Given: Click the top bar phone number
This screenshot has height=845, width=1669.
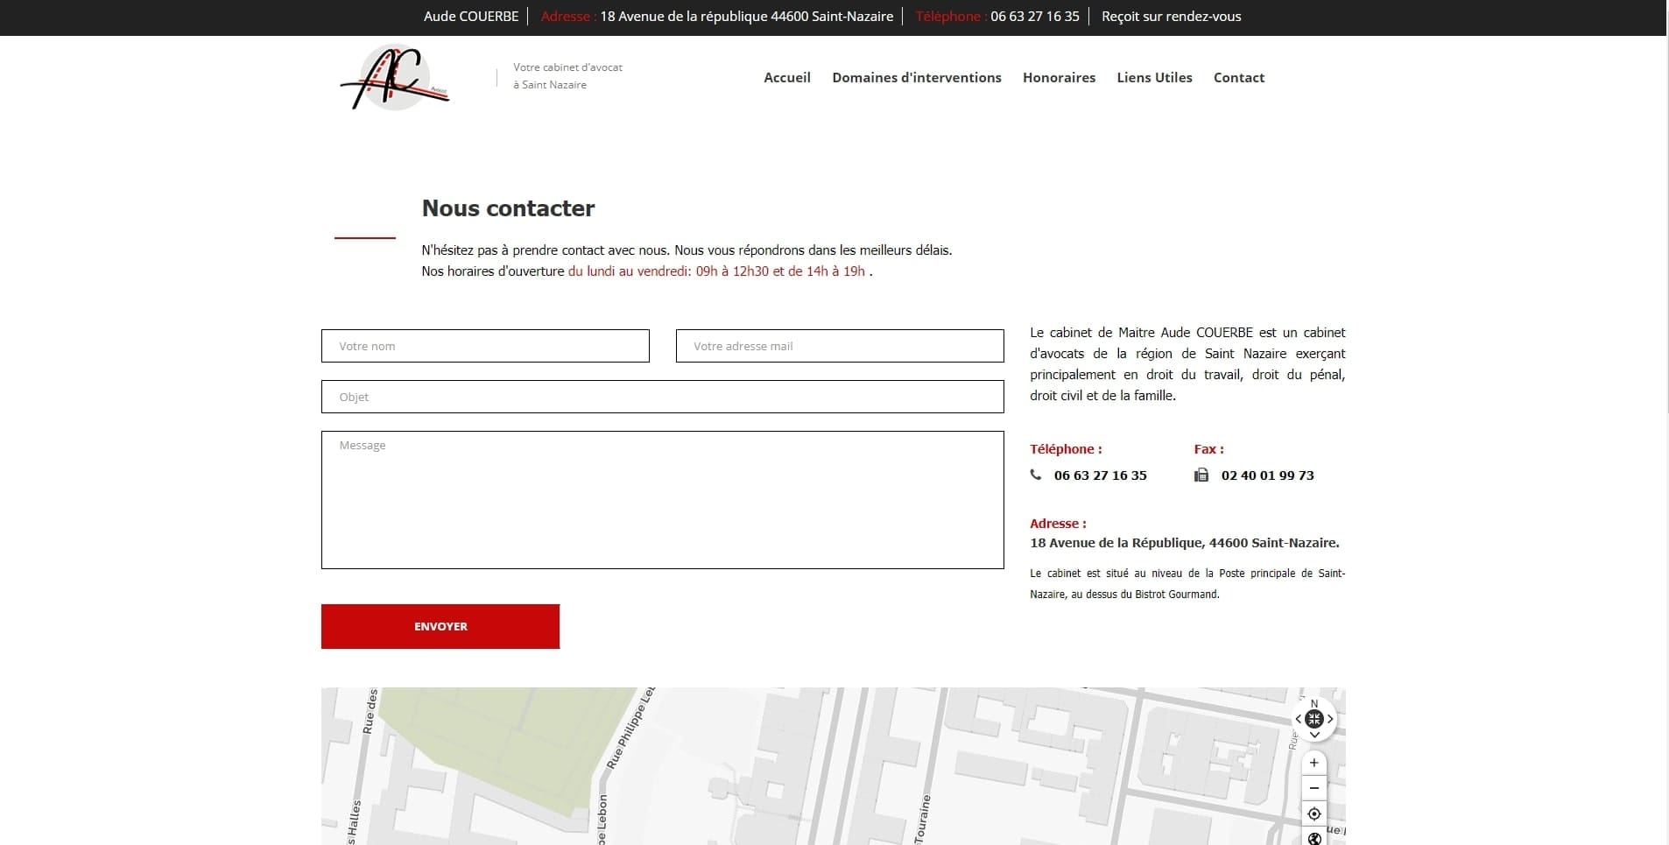Looking at the screenshot, I should pos(1035,17).
